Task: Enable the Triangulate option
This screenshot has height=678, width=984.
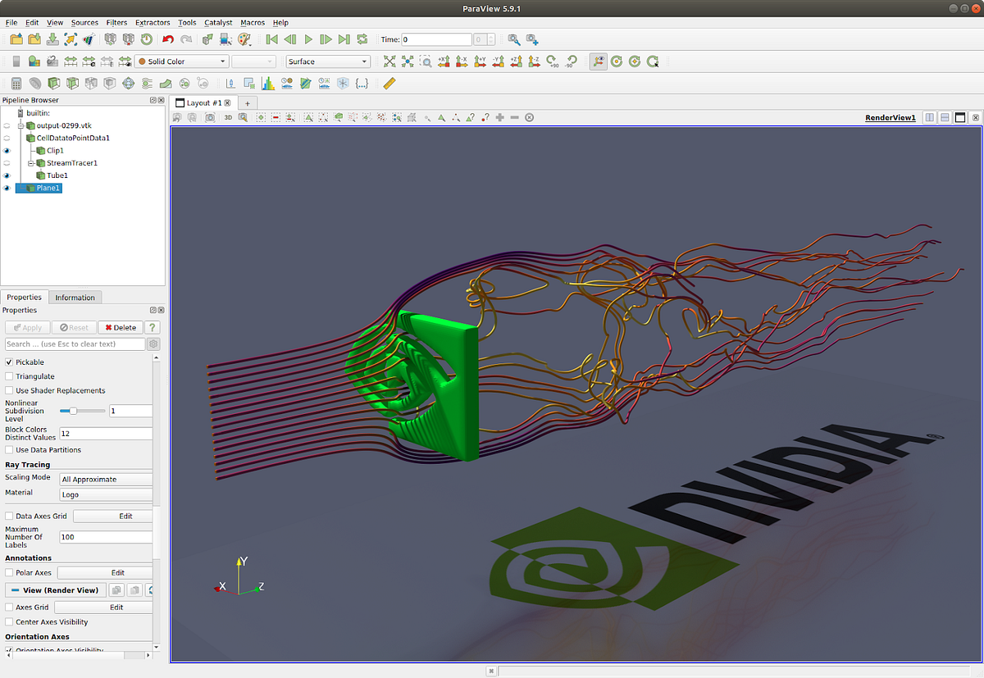Action: [x=8, y=375]
